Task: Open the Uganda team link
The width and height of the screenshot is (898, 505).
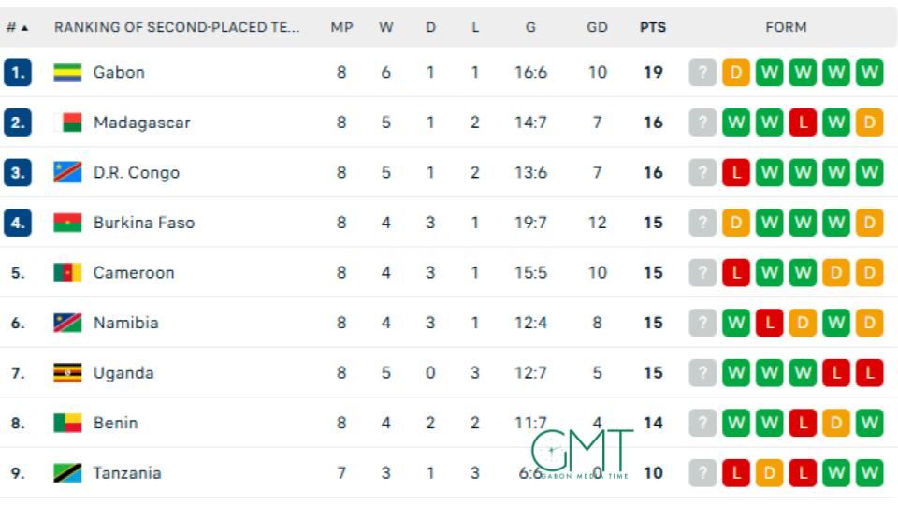Action: tap(123, 373)
